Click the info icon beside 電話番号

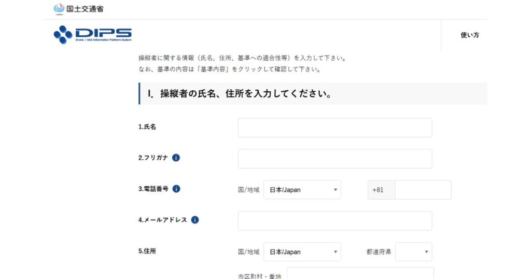[x=176, y=189]
